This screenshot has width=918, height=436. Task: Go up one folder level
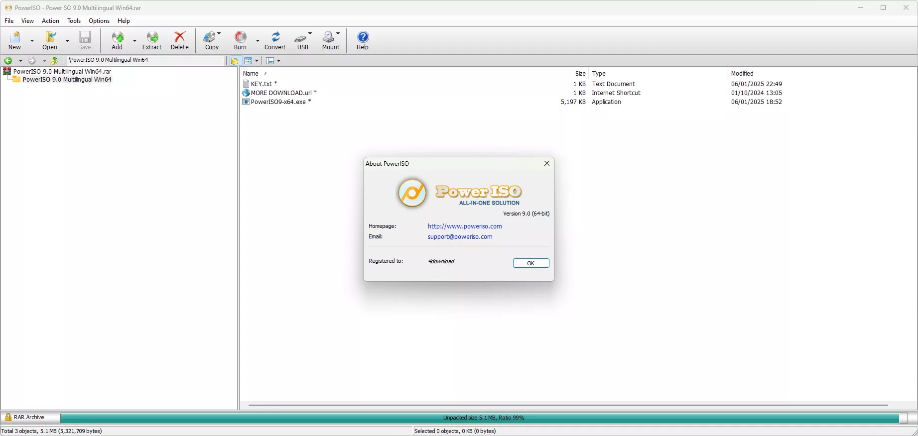[55, 61]
